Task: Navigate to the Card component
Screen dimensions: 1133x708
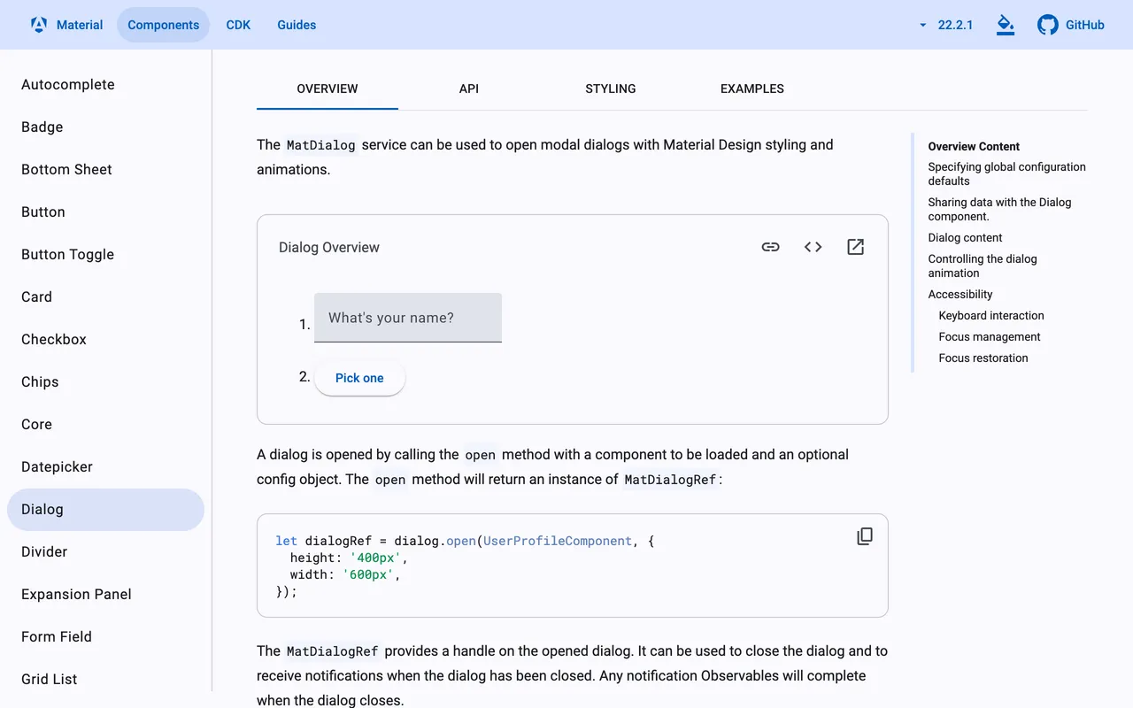Action: point(105,297)
